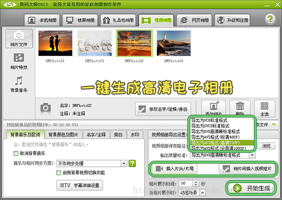Screen dimensions: 282x200
Task: Open the 网页相册 tab
Action: 194,20
